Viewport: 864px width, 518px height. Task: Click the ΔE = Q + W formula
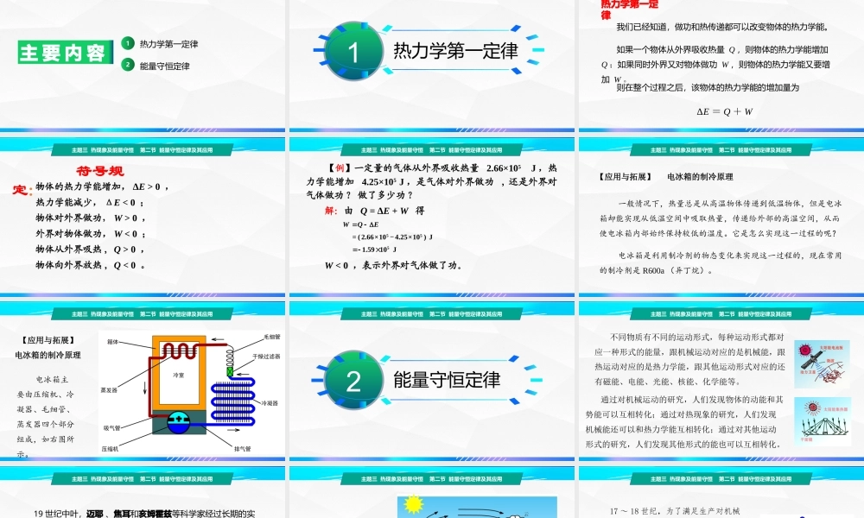(724, 111)
